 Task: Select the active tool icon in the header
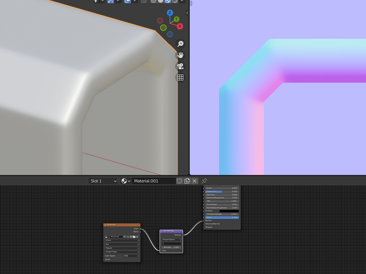[96, 1]
